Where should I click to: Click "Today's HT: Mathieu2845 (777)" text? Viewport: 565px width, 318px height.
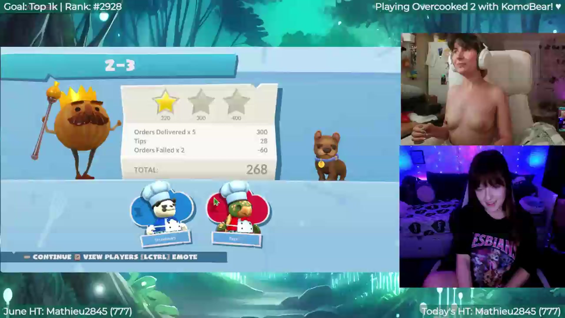pos(491,311)
